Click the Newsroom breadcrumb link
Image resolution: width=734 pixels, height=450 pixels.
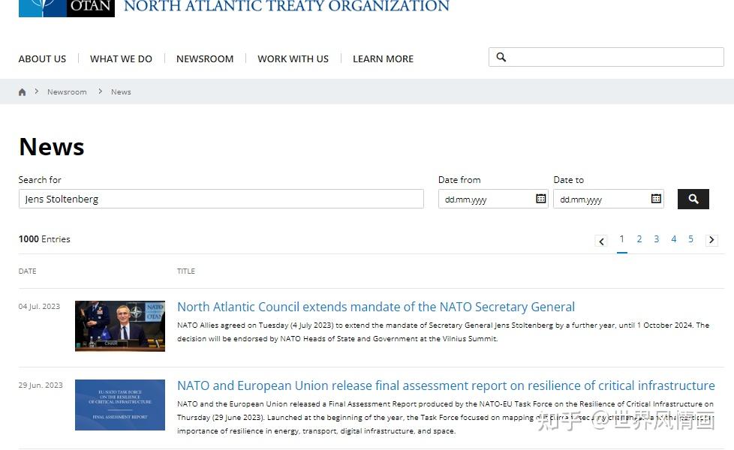click(x=67, y=92)
